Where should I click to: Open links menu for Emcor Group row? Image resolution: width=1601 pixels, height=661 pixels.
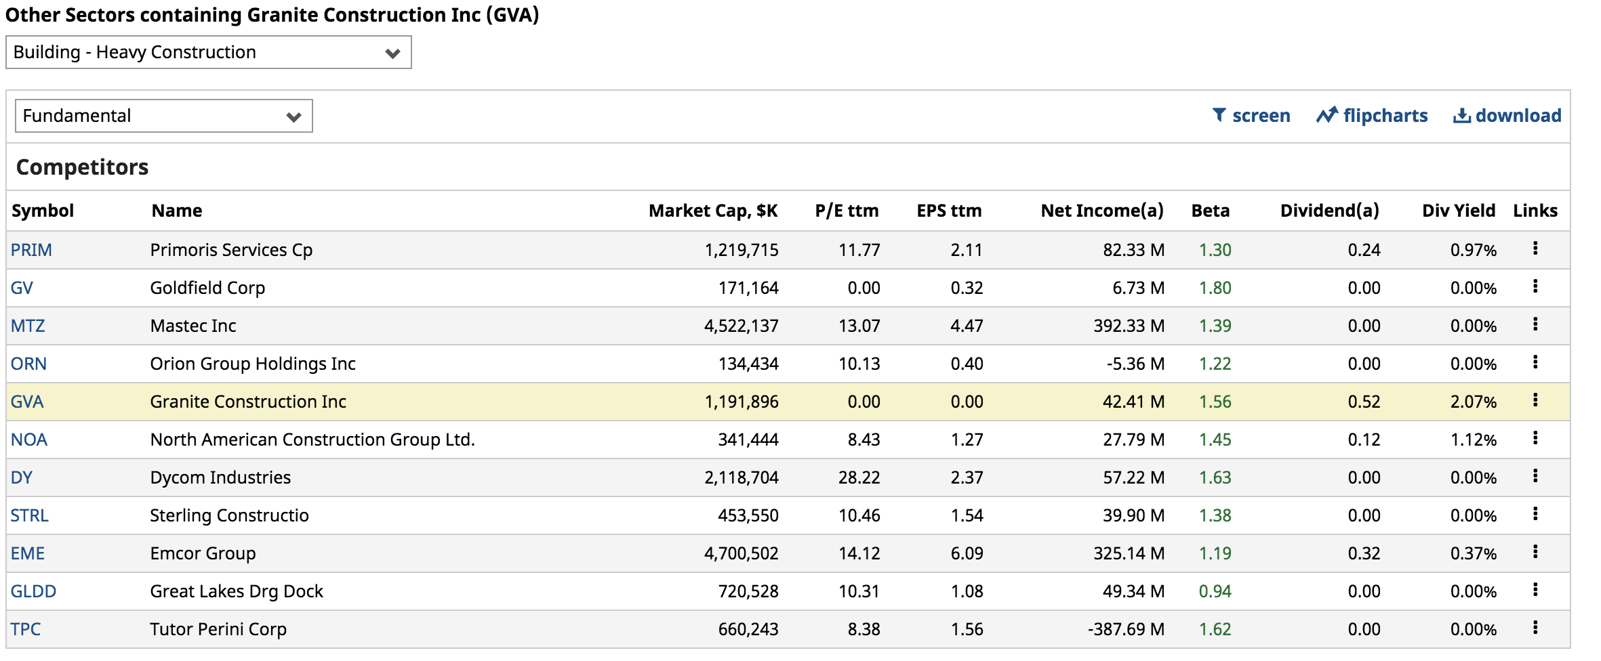[1535, 552]
